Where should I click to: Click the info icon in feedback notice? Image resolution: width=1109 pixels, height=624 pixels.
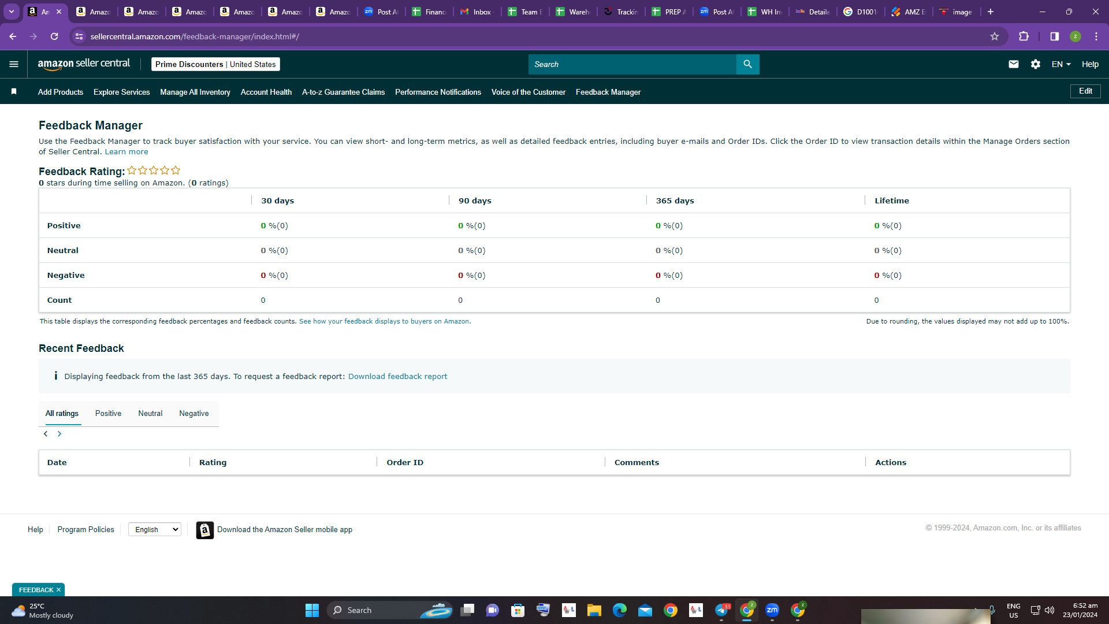[55, 376]
